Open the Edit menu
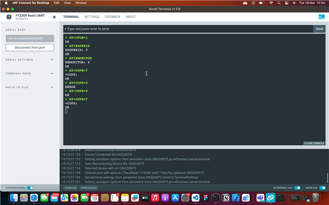 57,3
